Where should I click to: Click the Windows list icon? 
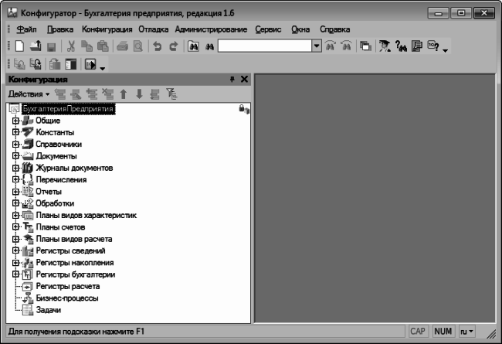click(x=365, y=46)
